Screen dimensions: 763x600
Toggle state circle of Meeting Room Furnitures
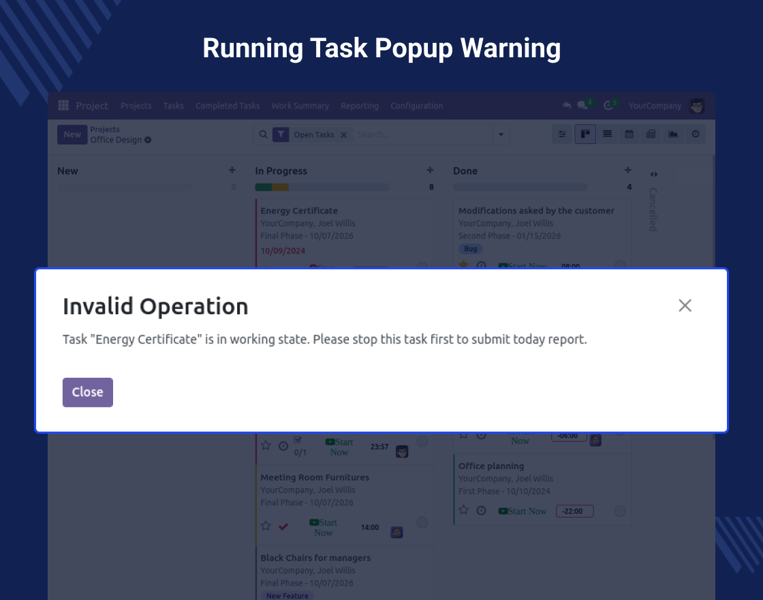422,522
